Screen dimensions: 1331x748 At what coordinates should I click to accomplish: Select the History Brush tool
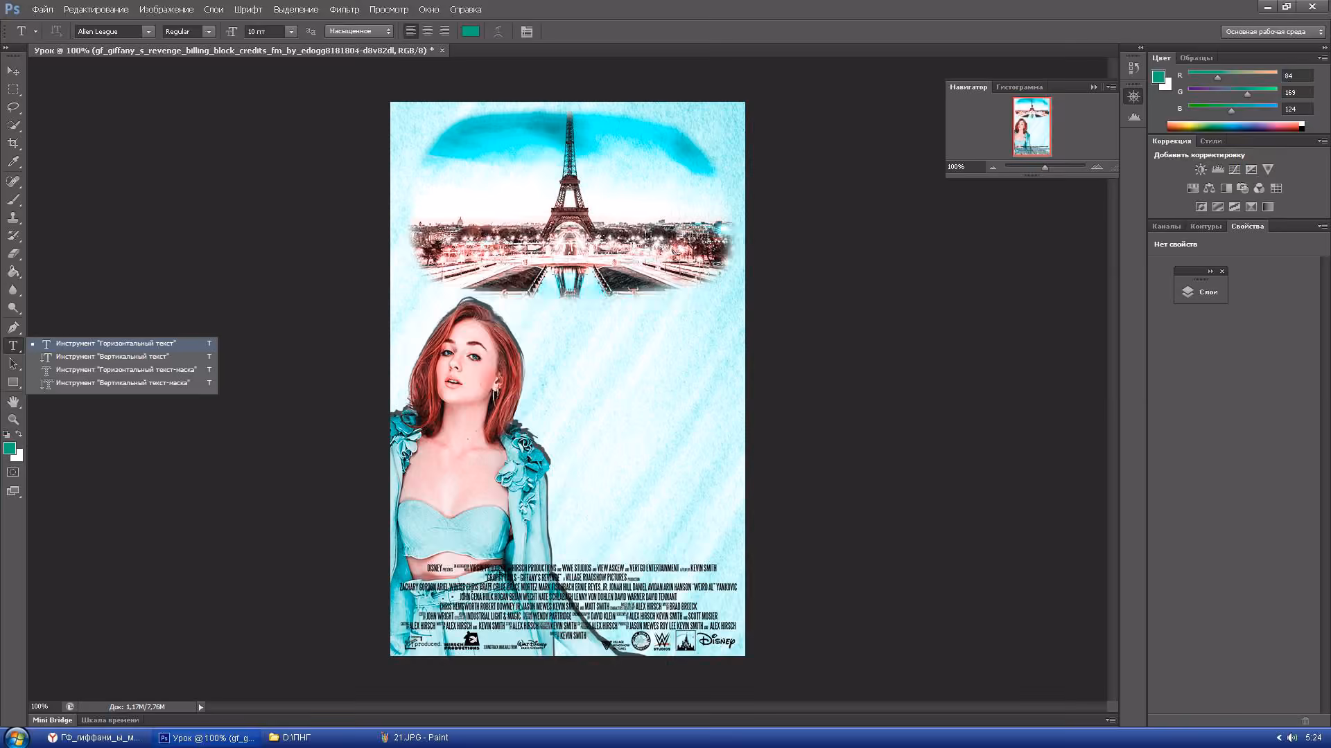point(13,235)
